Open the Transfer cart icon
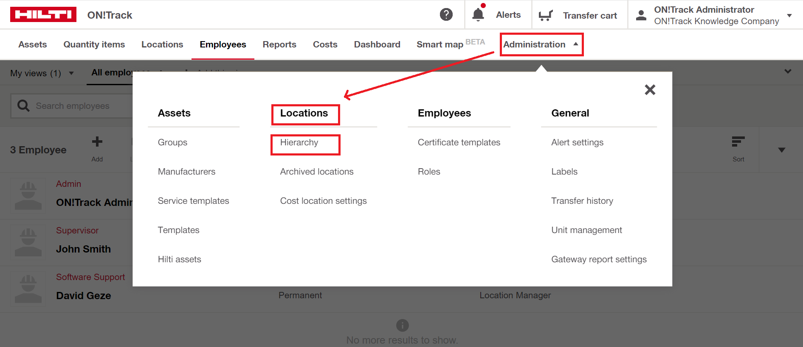The height and width of the screenshot is (347, 803). click(x=545, y=16)
